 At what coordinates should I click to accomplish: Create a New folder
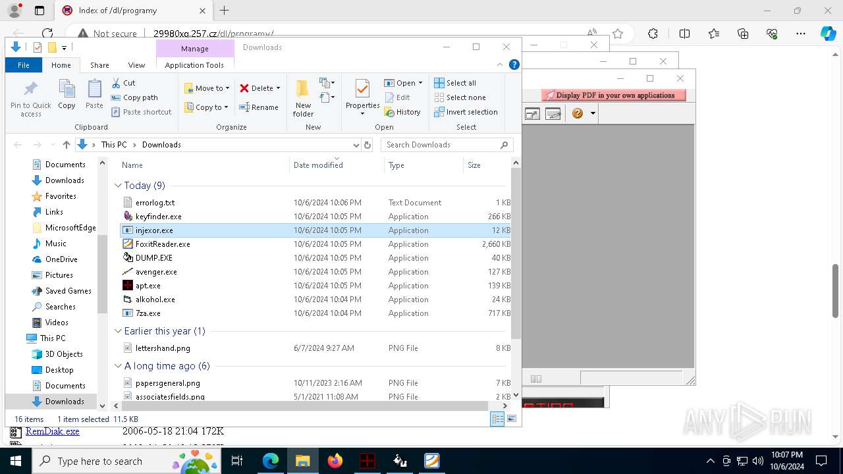pos(303,98)
